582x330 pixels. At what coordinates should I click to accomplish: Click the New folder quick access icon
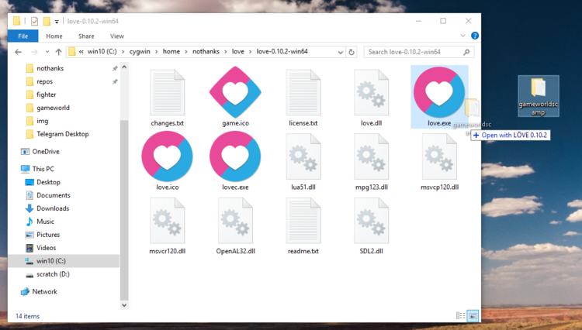47,21
